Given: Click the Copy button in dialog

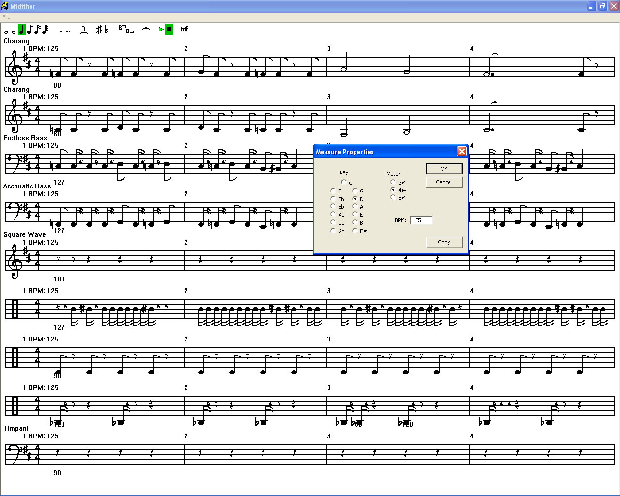Looking at the screenshot, I should pos(444,242).
